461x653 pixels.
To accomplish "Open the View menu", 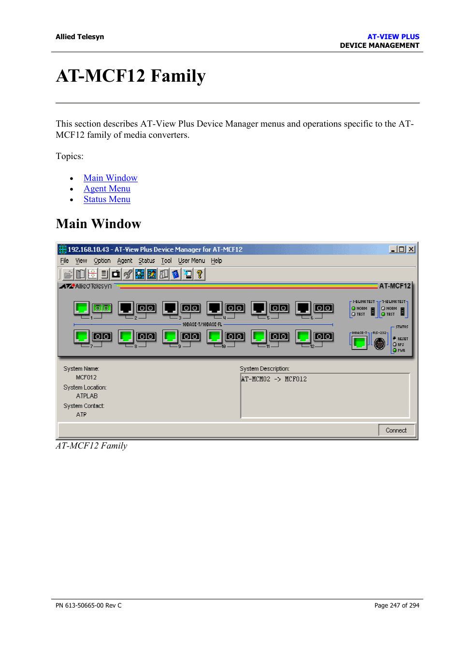I will [81, 261].
